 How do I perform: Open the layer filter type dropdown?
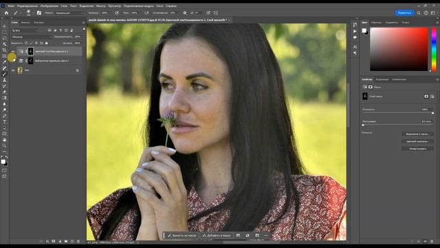pyautogui.click(x=25, y=30)
